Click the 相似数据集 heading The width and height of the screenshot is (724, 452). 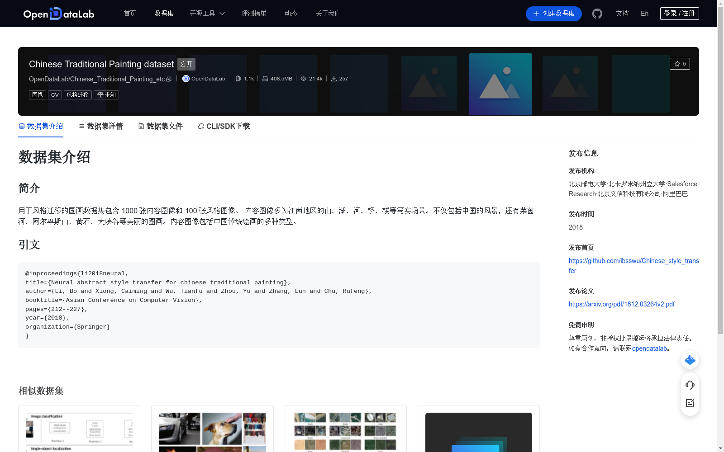click(41, 391)
